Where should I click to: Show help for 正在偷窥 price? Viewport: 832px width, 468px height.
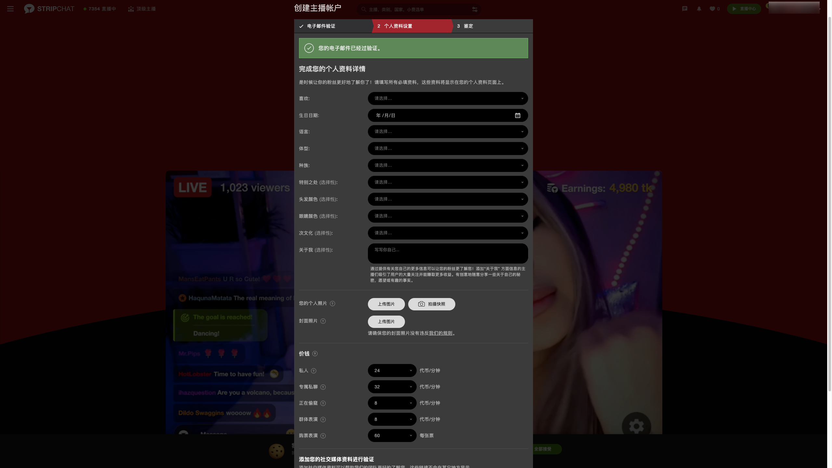coord(323,403)
